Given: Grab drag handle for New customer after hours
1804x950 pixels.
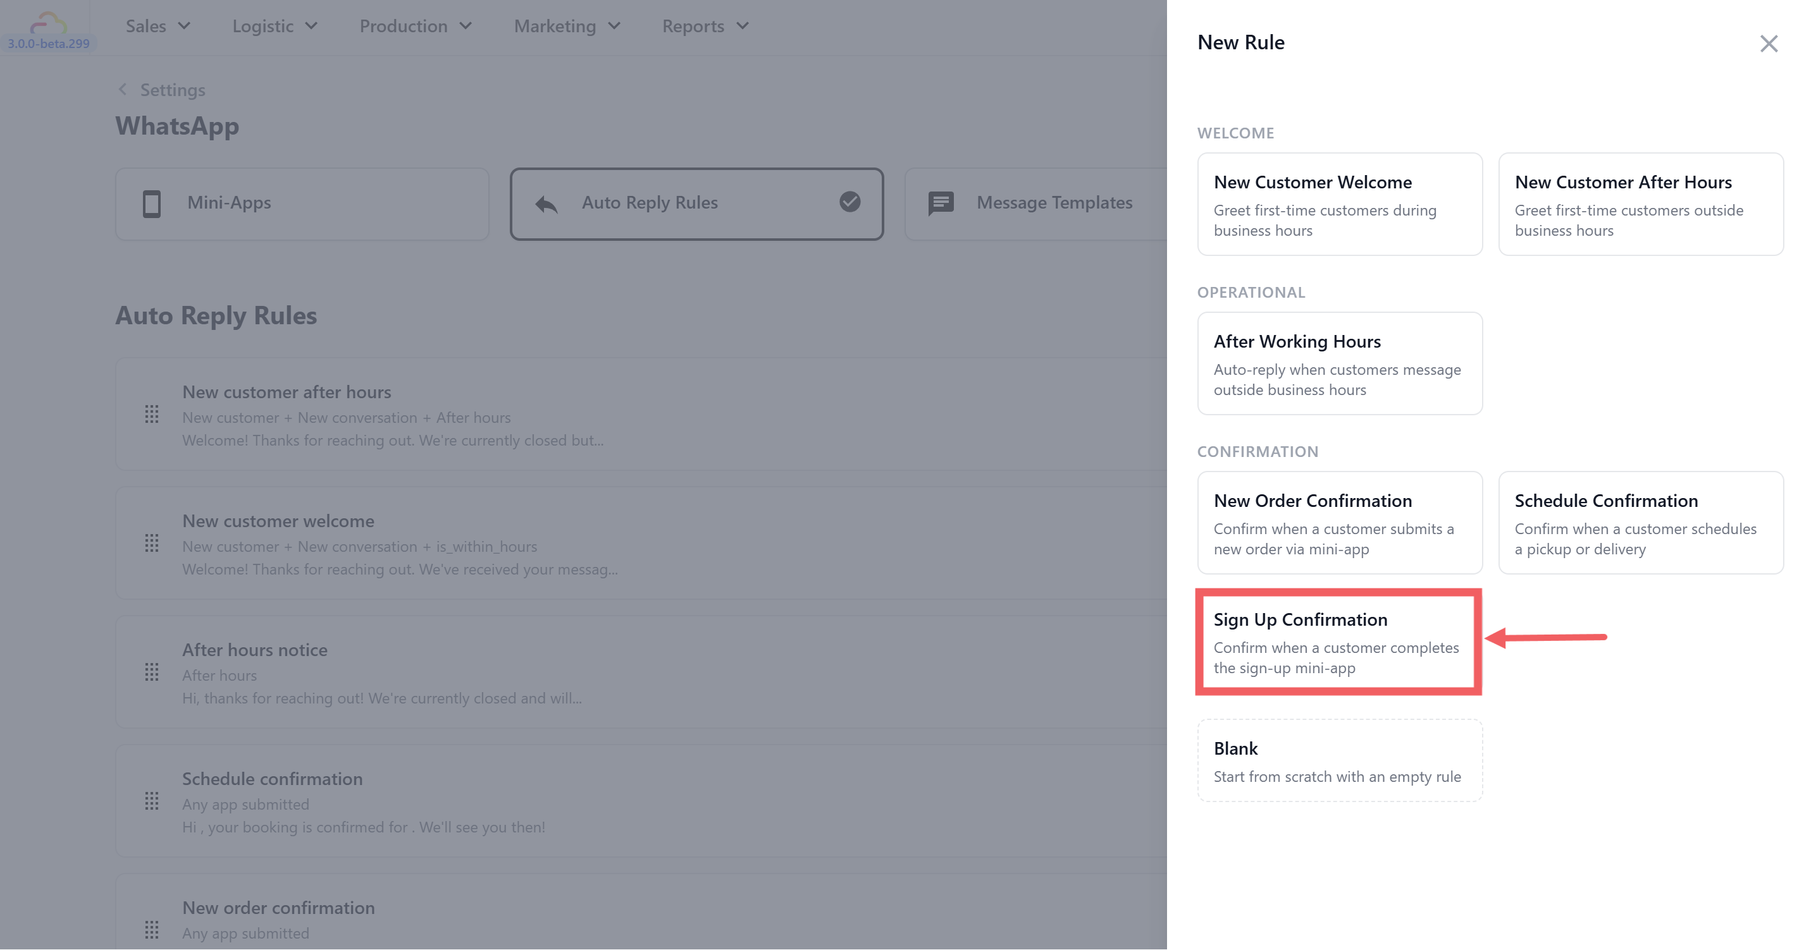Looking at the screenshot, I should click(x=151, y=414).
